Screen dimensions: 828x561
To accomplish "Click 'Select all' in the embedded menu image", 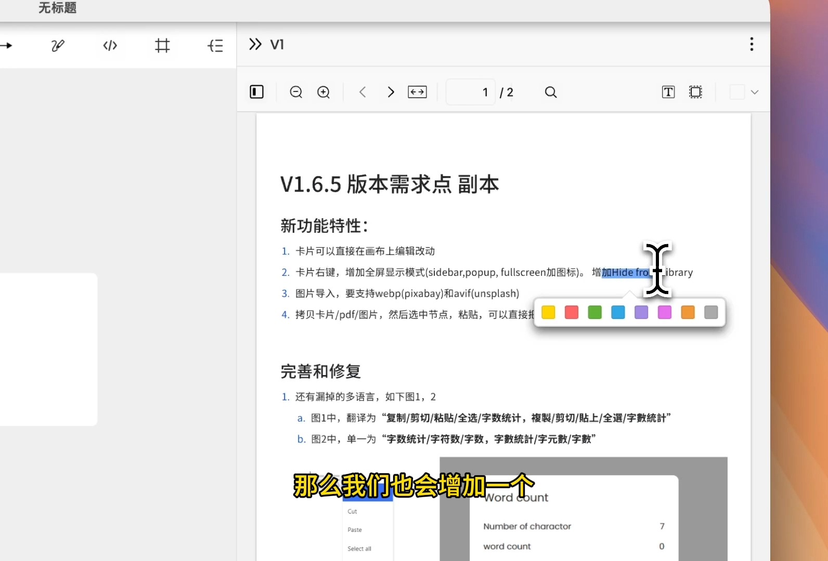I will [359, 549].
